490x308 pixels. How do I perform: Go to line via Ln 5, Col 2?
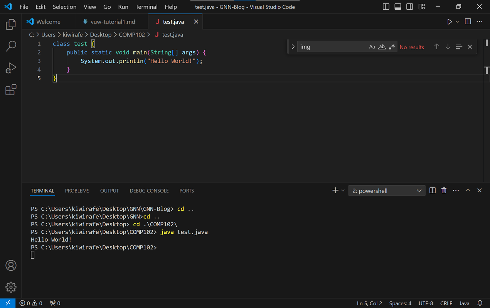point(369,303)
